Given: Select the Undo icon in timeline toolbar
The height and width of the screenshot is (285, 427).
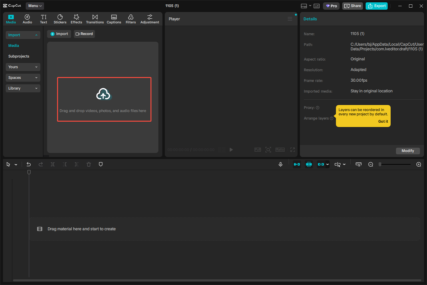Looking at the screenshot, I should pyautogui.click(x=29, y=164).
